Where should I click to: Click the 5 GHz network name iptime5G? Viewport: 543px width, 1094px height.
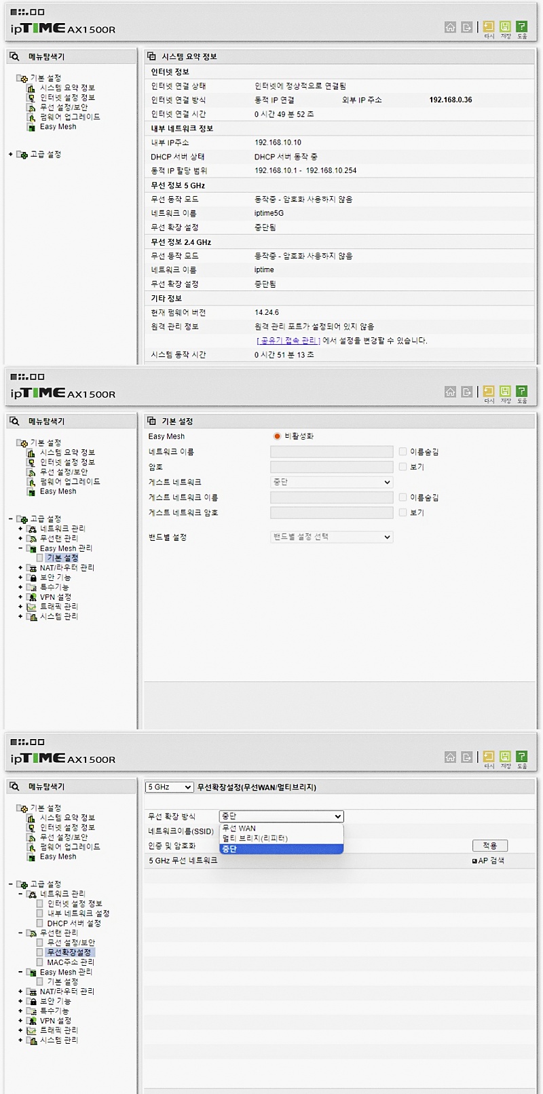(x=269, y=213)
